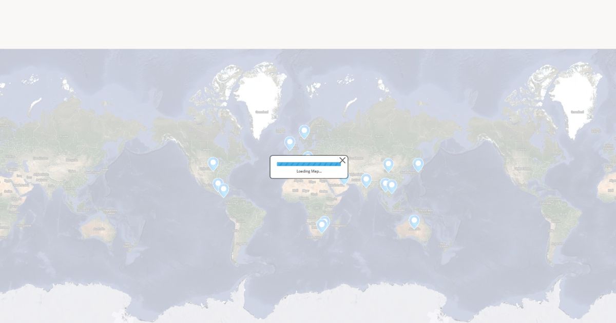616x323 pixels.
Task: Click the Loading Map progress bar
Action: [309, 164]
